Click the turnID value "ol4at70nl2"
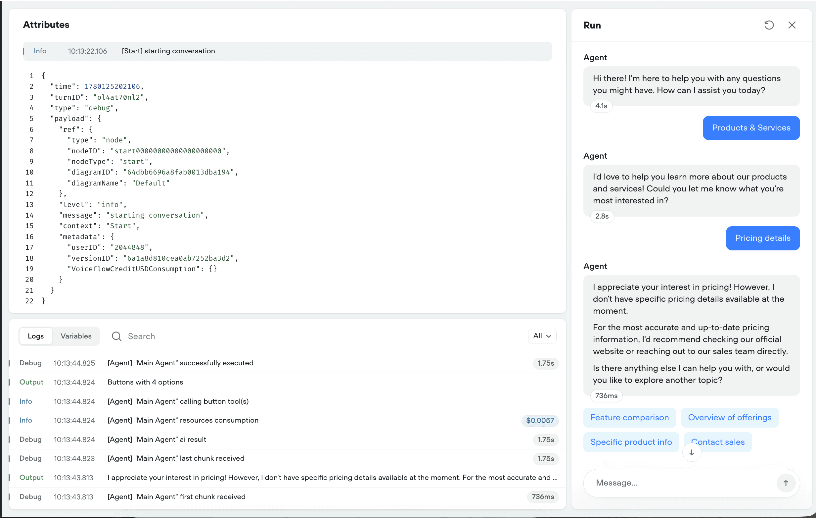The width and height of the screenshot is (816, 518). tap(118, 97)
